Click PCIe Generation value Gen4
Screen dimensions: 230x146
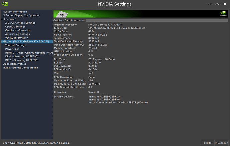coord(91,77)
